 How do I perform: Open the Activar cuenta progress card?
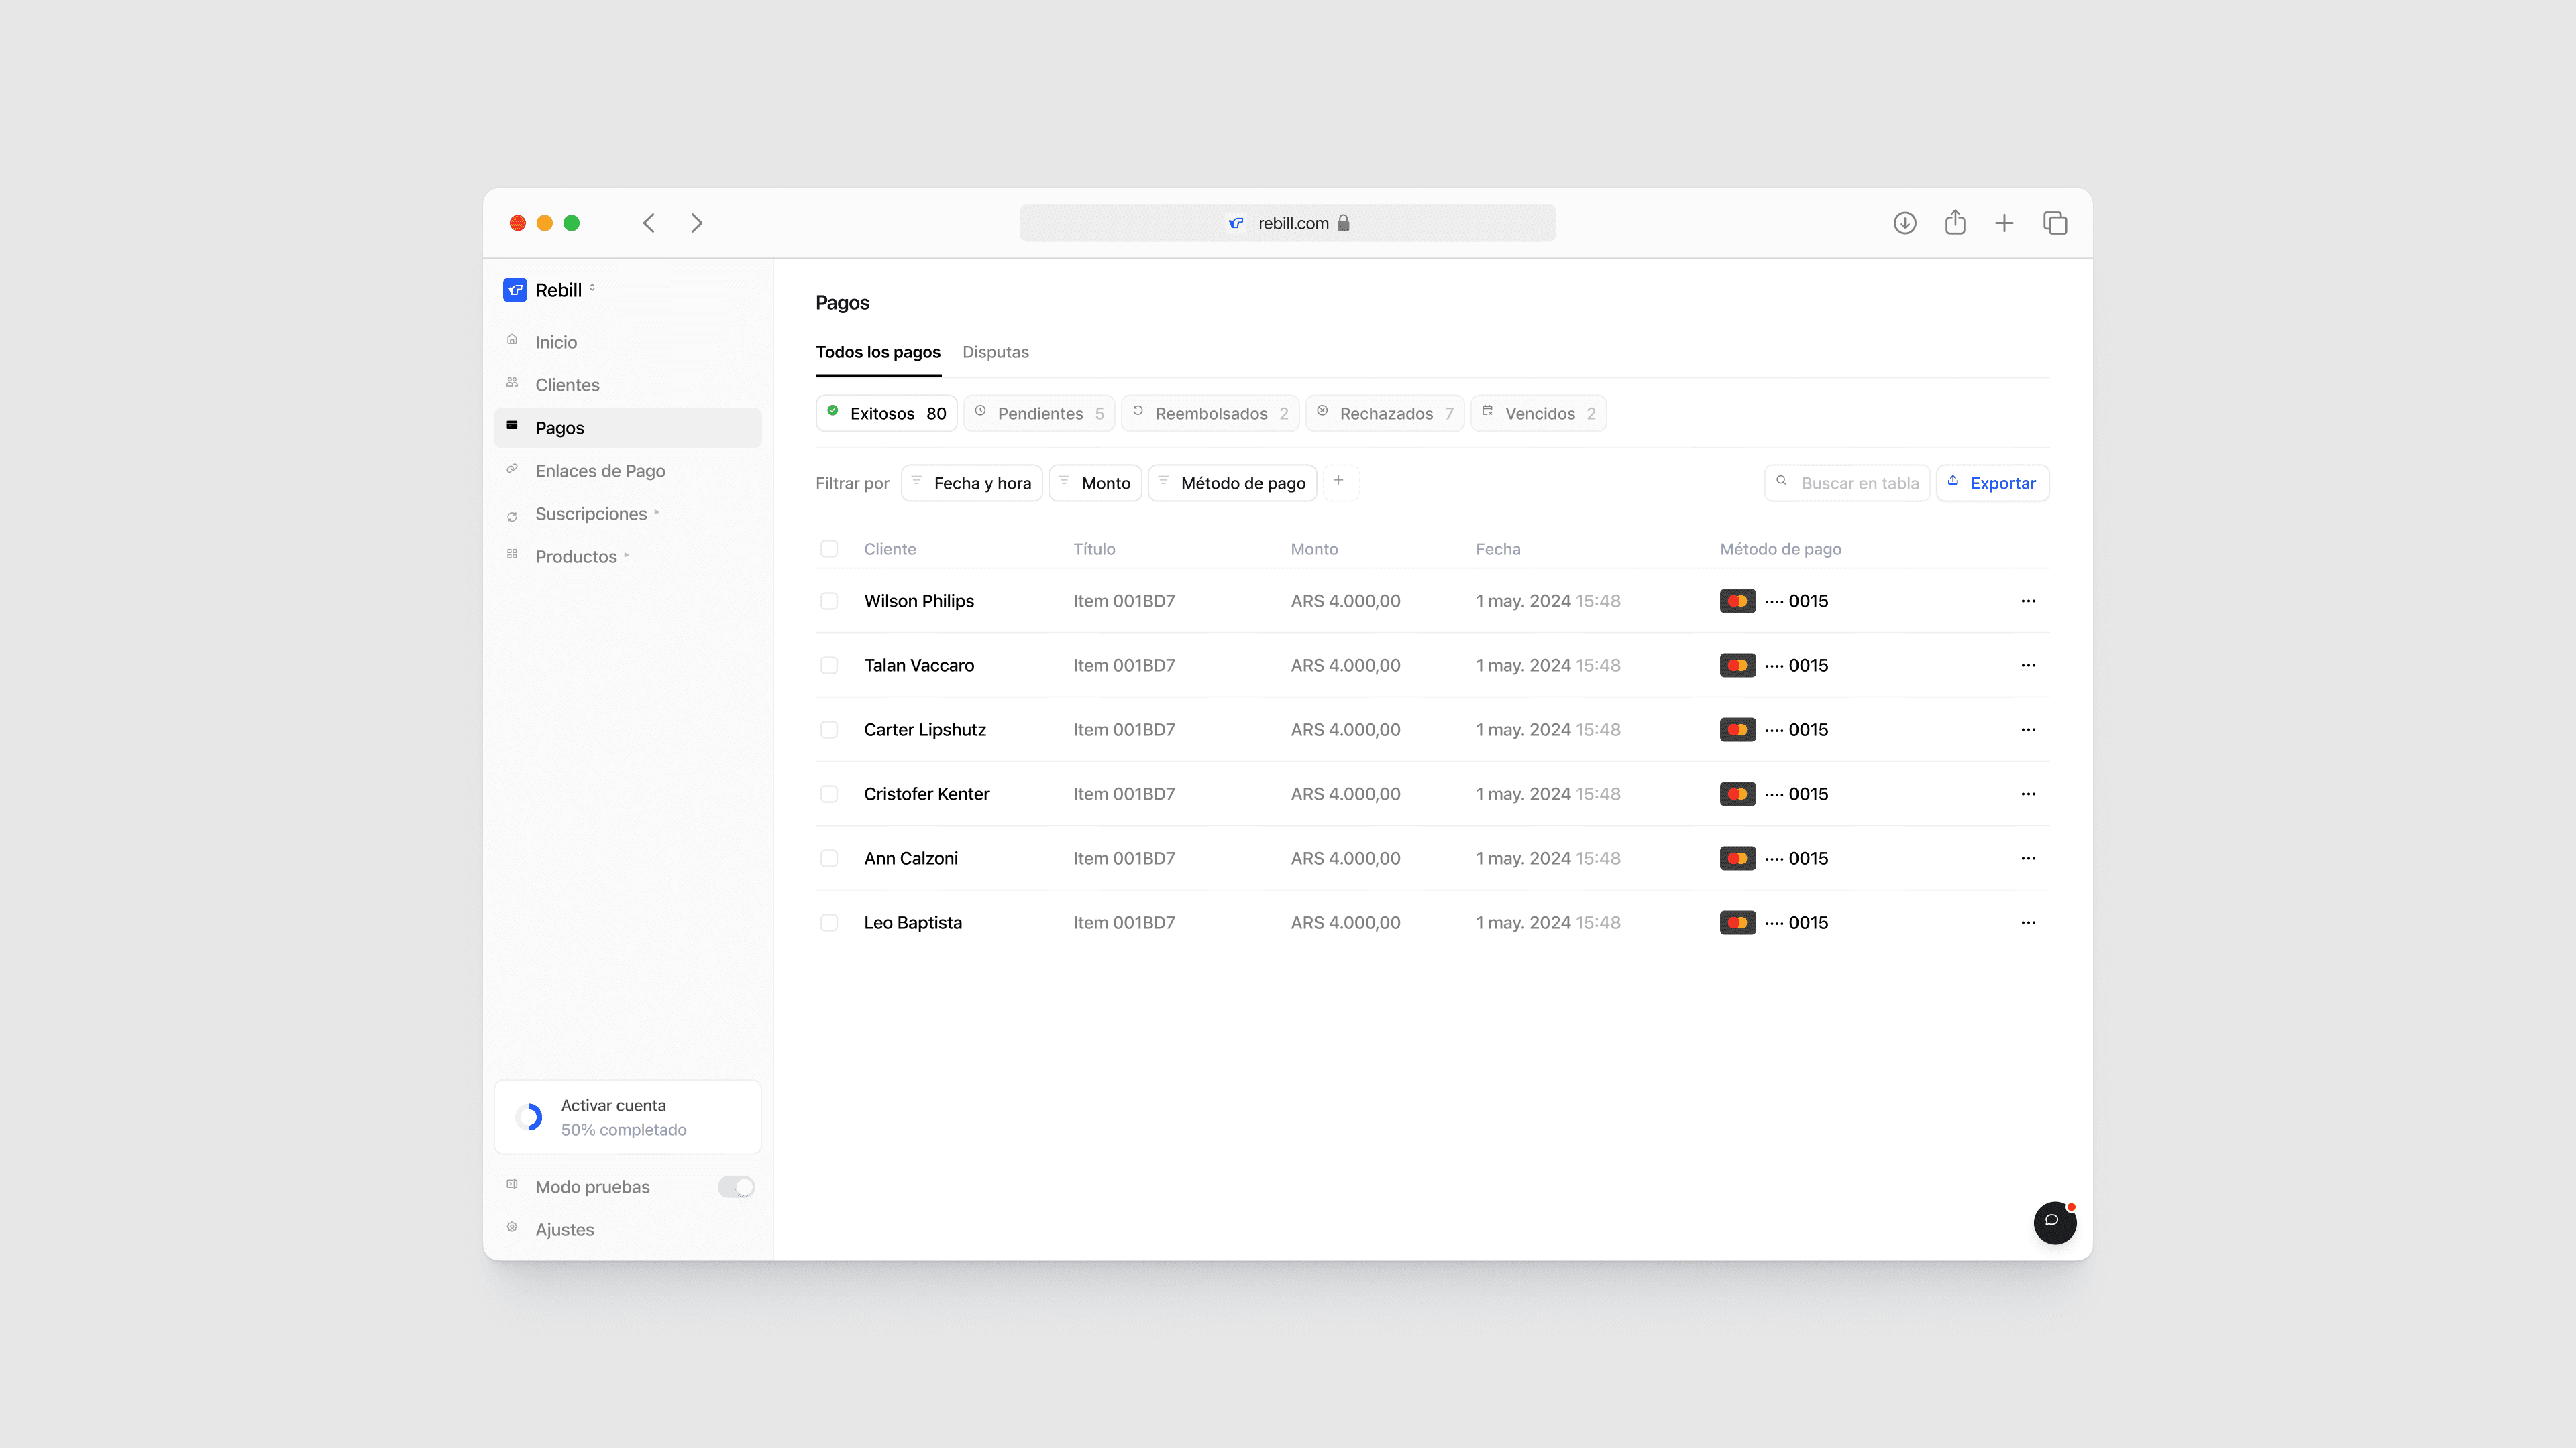627,1118
